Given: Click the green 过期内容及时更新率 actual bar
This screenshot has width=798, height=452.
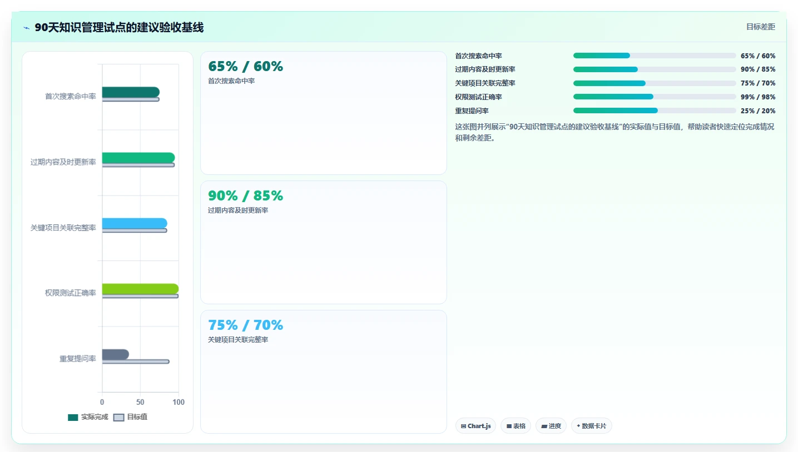Looking at the screenshot, I should [138, 158].
